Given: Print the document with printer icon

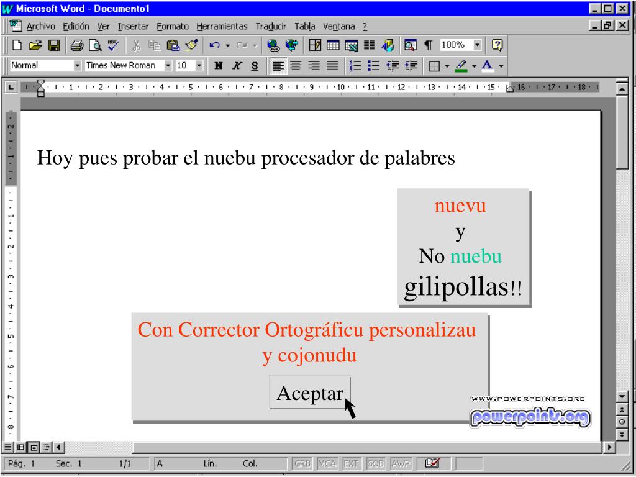Looking at the screenshot, I should tap(76, 45).
